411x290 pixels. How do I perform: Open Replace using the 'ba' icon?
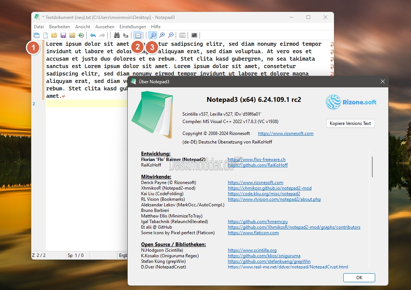coord(126,35)
